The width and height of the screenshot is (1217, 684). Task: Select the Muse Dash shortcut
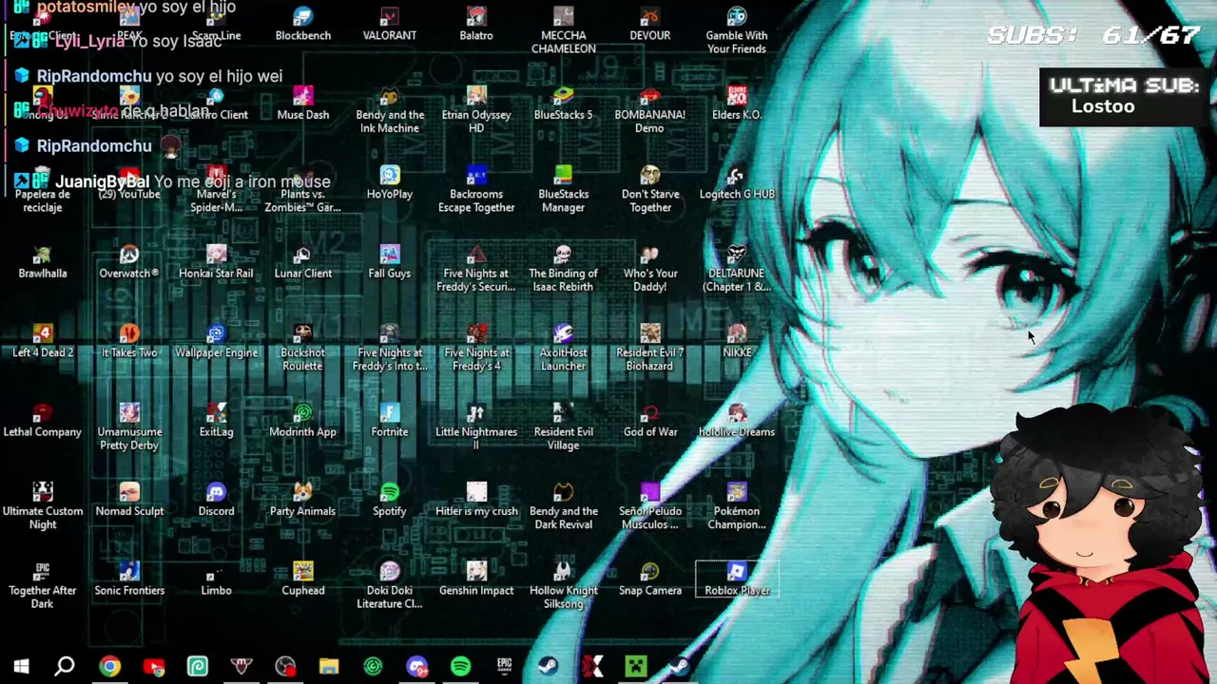click(303, 104)
